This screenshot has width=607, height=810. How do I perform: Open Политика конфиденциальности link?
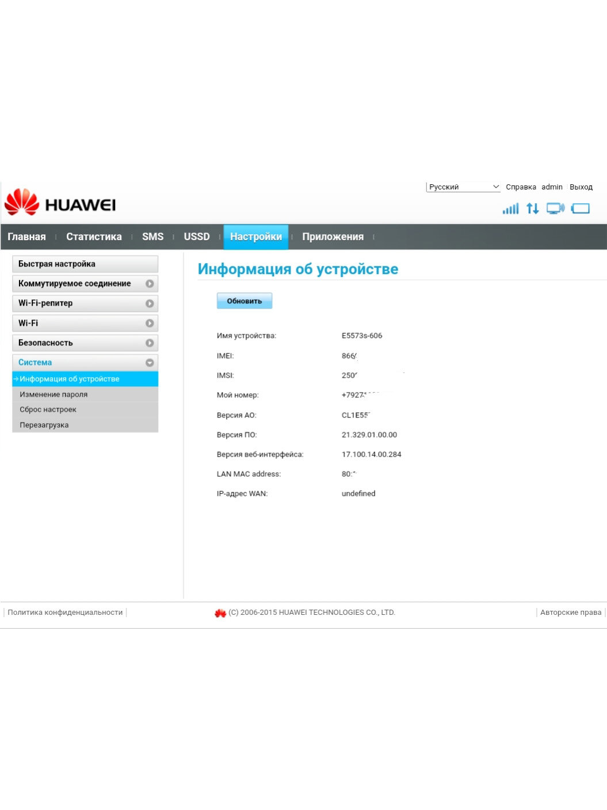(x=65, y=613)
